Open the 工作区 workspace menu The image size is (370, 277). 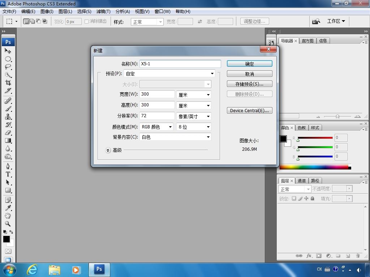336,21
